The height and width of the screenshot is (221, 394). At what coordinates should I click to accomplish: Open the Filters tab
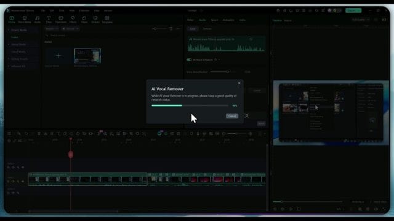pos(84,19)
